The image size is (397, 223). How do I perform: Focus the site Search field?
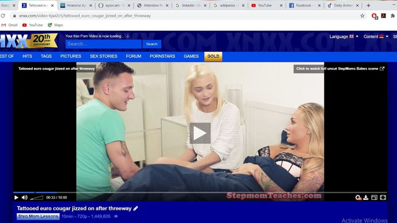(103, 44)
